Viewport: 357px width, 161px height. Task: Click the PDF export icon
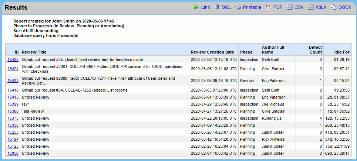coord(269,7)
